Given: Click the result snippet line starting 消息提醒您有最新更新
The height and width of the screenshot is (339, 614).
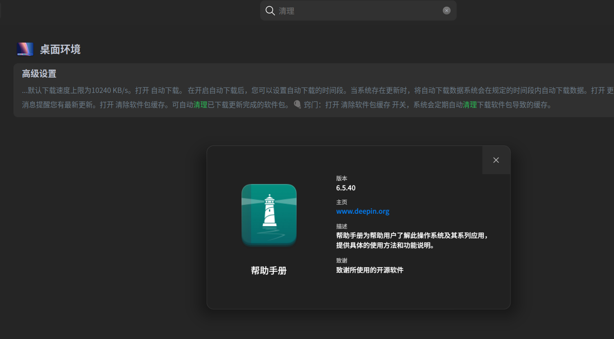Looking at the screenshot, I should (x=287, y=106).
